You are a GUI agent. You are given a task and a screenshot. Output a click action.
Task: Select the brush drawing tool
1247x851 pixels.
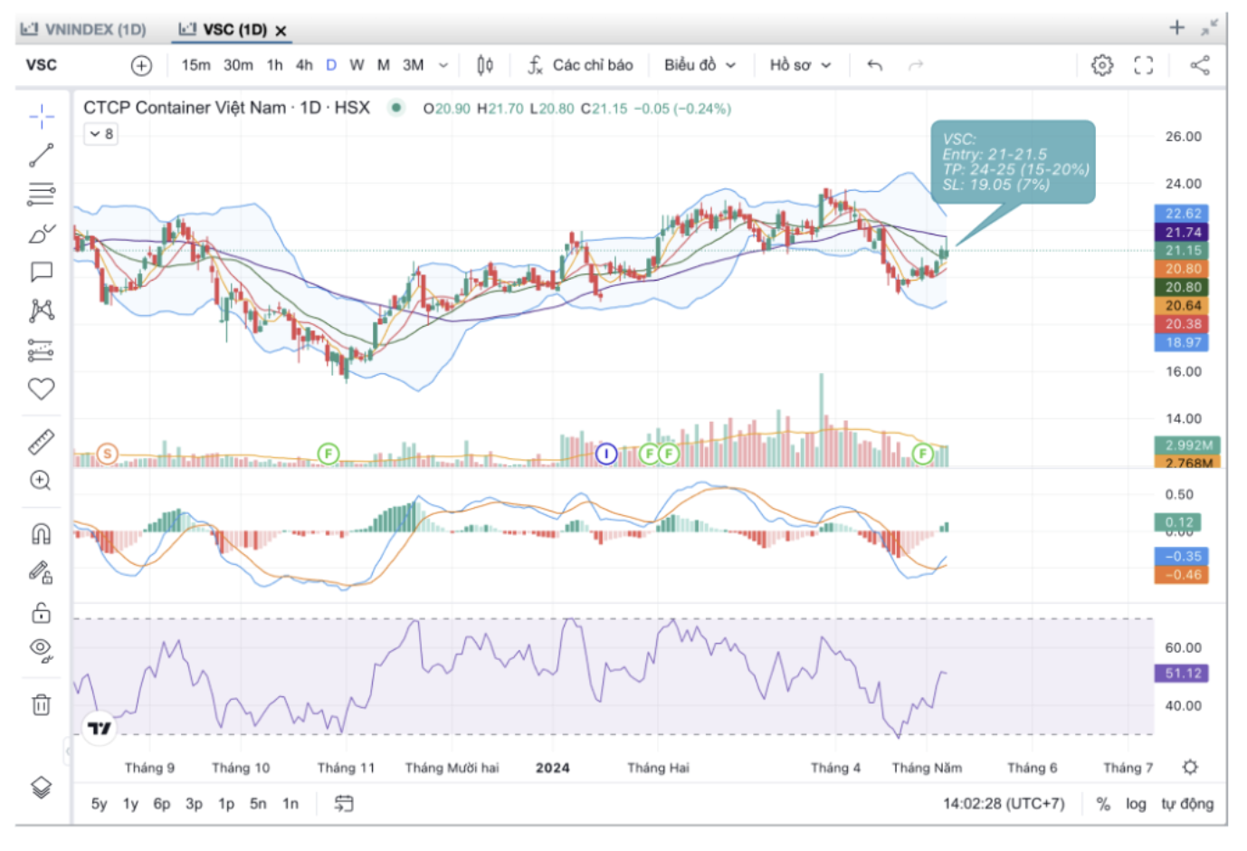point(41,234)
